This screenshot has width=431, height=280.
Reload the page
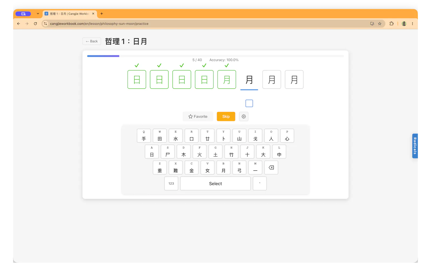click(x=35, y=24)
